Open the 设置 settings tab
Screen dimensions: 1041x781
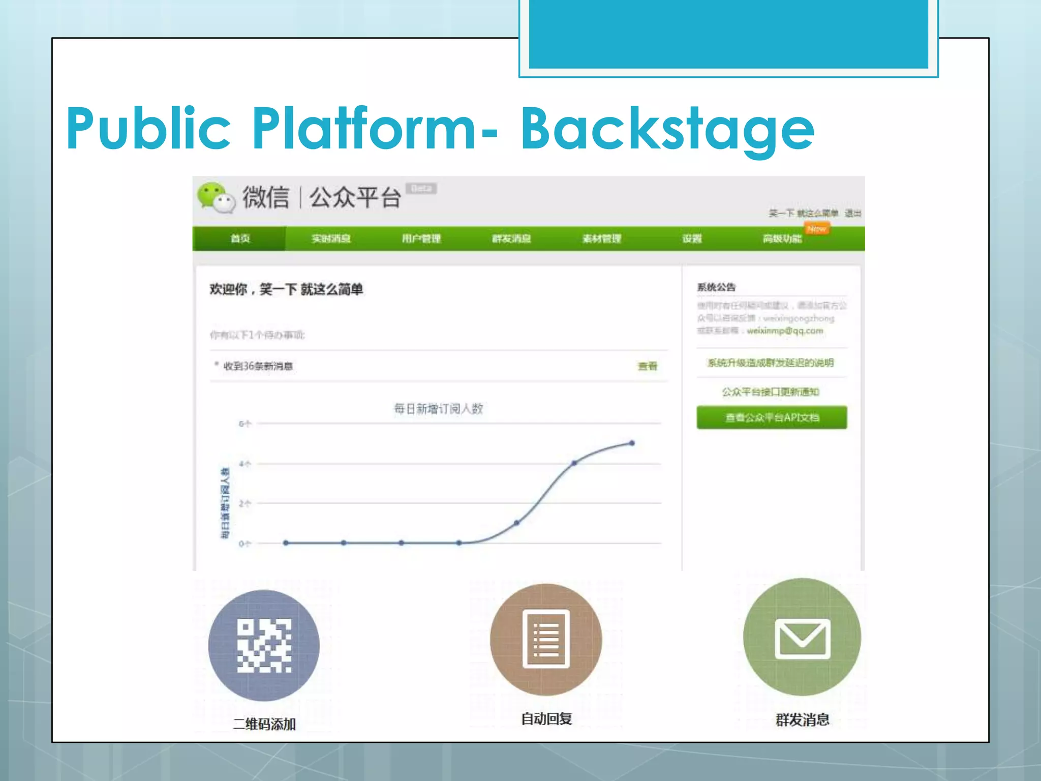[692, 238]
